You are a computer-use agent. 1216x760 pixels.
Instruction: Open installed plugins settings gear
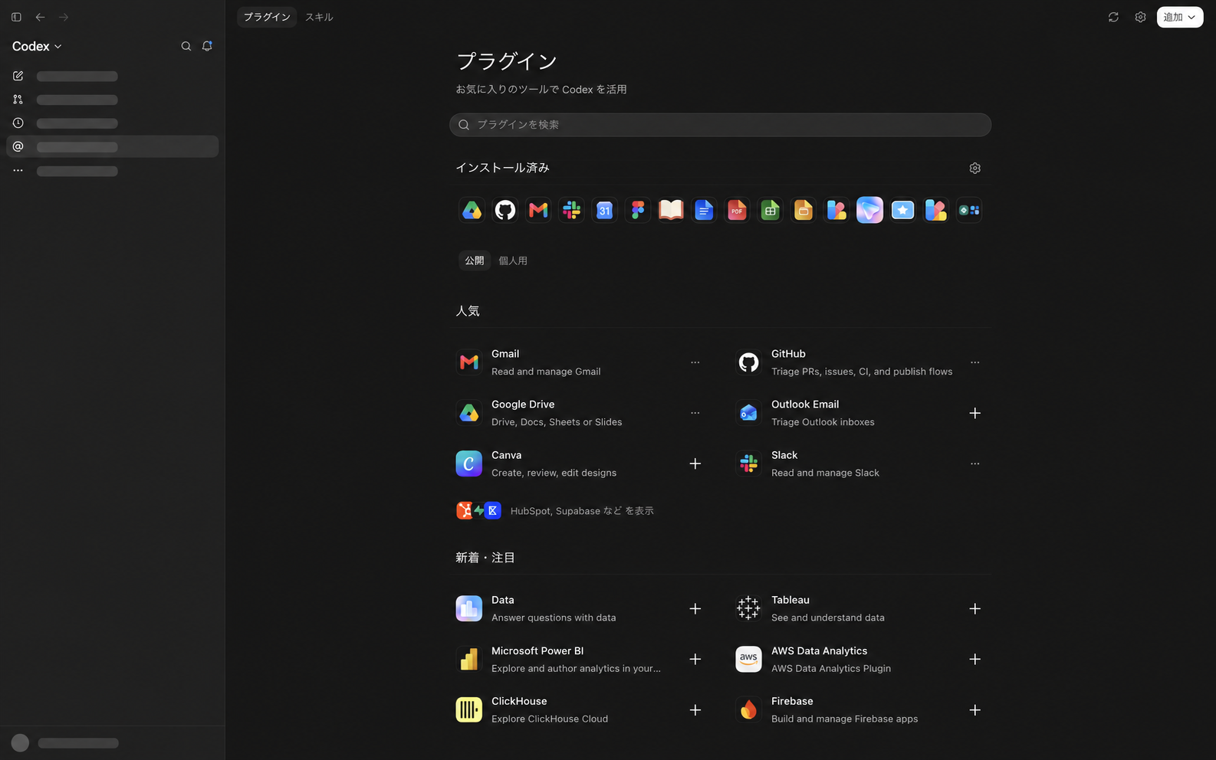[974, 168]
